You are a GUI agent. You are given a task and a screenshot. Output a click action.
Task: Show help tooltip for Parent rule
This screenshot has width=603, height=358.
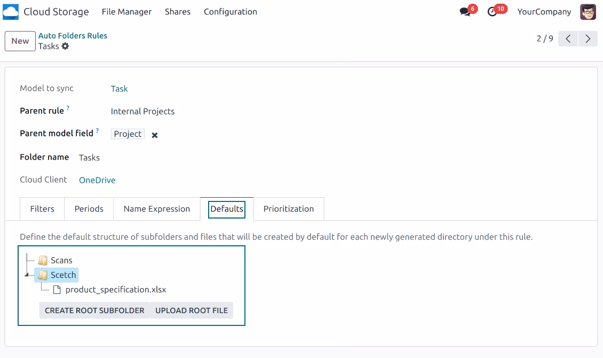point(68,108)
